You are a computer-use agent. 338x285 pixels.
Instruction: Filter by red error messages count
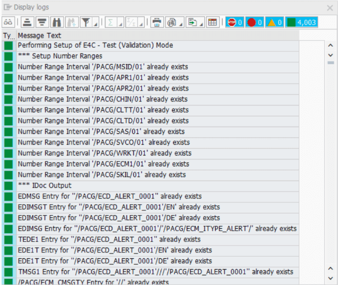(x=255, y=22)
